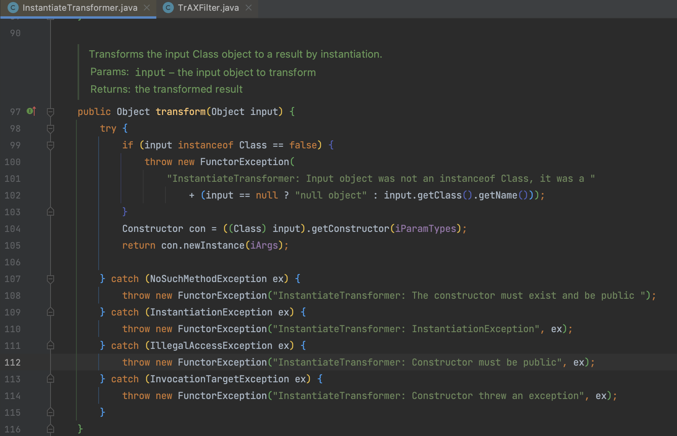The width and height of the screenshot is (677, 436).
Task: Click the getClass method call on line 102
Action: coord(440,195)
